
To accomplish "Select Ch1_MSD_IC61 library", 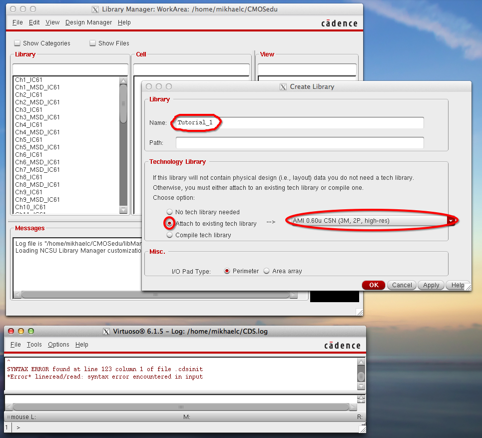I will [37, 87].
